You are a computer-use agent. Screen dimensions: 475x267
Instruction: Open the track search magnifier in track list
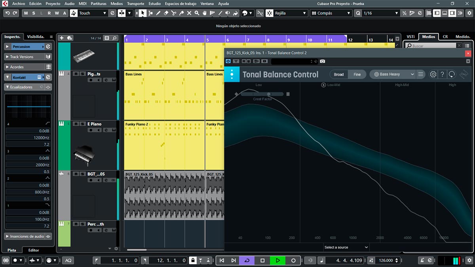pos(114,38)
